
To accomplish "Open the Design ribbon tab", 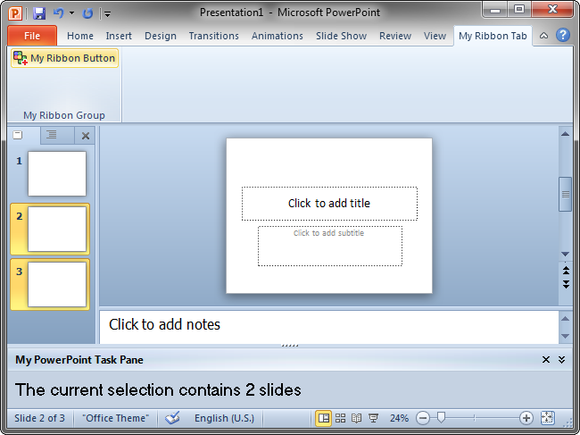I will 161,36.
